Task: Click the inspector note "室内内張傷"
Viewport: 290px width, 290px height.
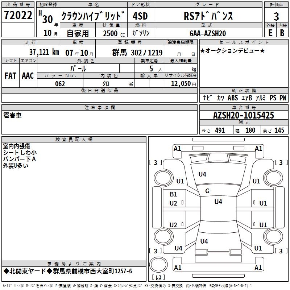Action: click(x=16, y=146)
